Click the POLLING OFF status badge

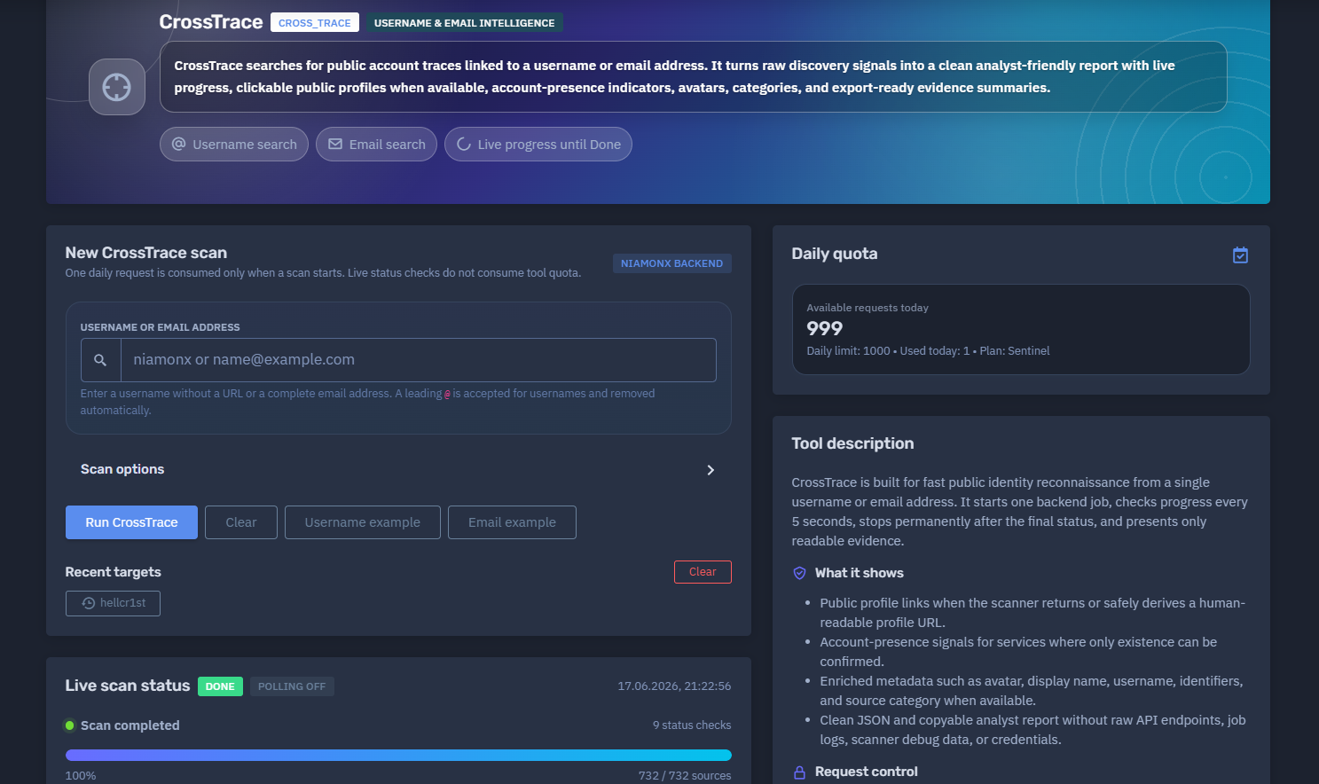[292, 686]
